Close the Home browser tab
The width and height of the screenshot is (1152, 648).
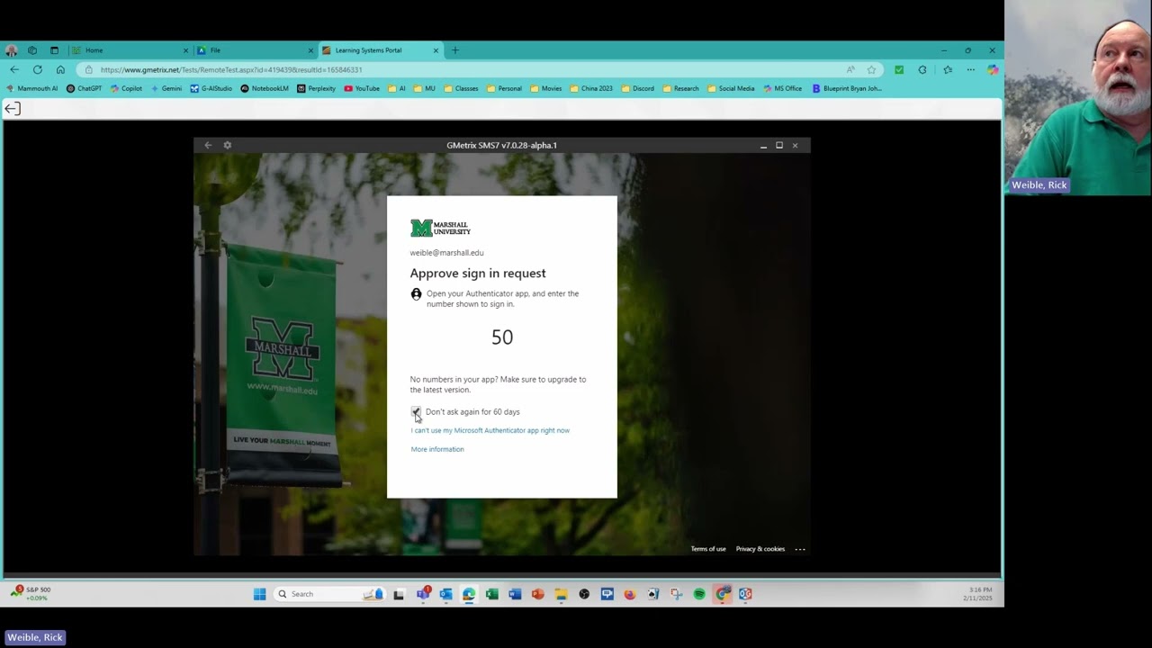(186, 50)
